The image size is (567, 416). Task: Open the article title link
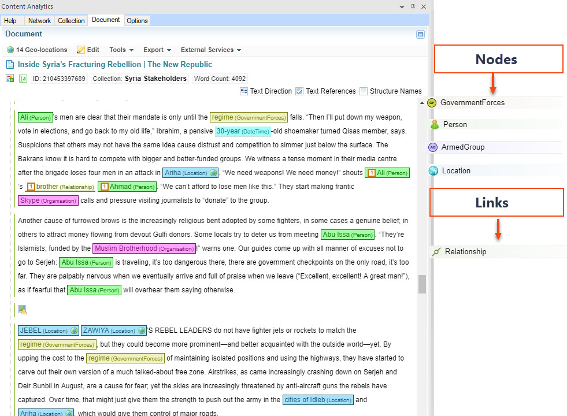click(x=114, y=65)
